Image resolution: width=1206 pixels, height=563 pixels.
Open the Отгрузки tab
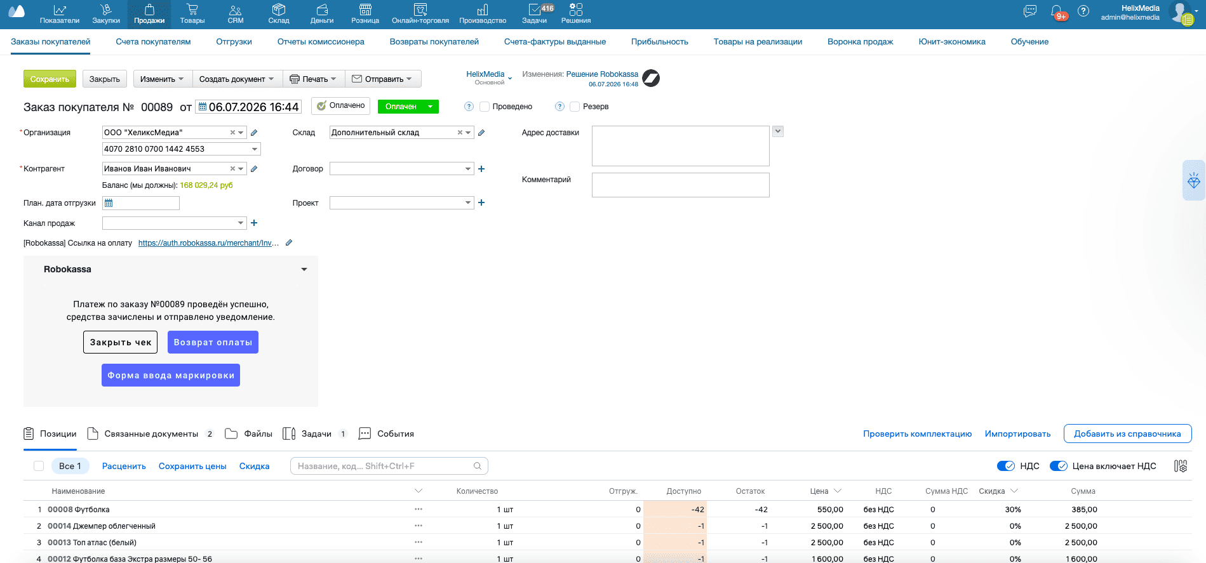234,42
